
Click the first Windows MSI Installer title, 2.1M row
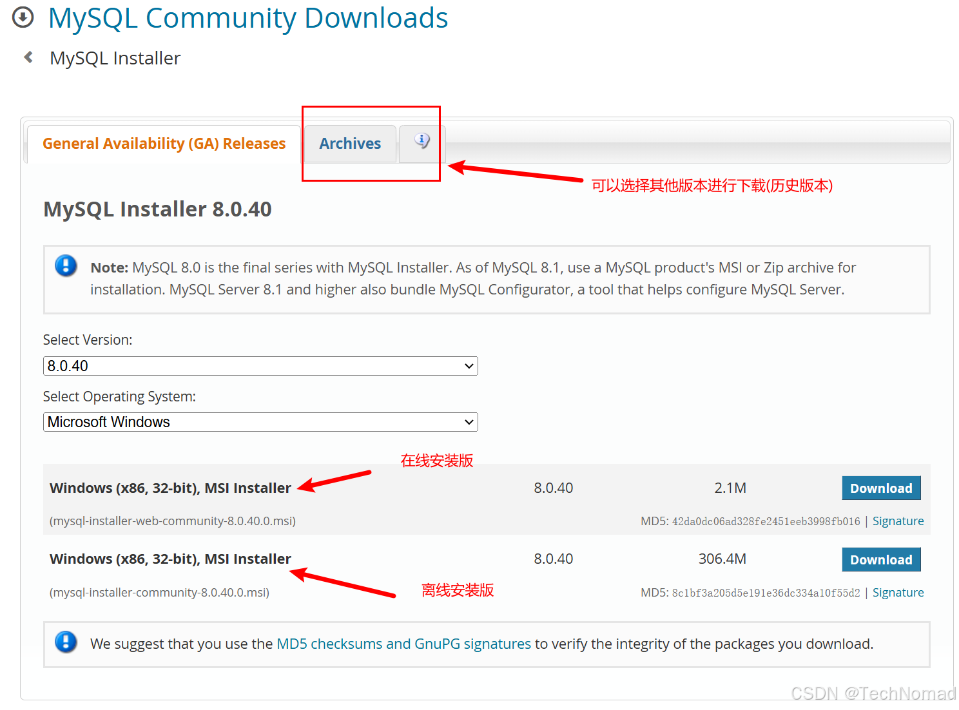[x=170, y=488]
